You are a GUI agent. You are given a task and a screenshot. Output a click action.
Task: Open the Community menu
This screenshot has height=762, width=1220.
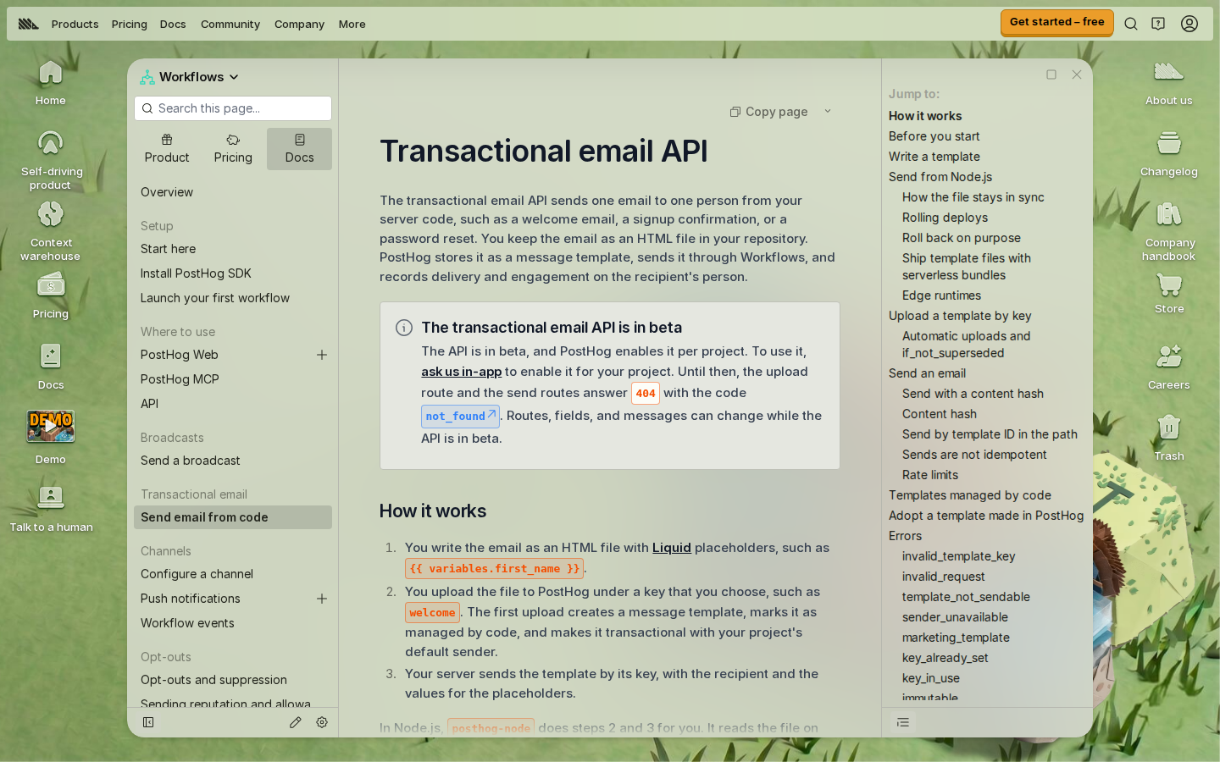coord(230,24)
